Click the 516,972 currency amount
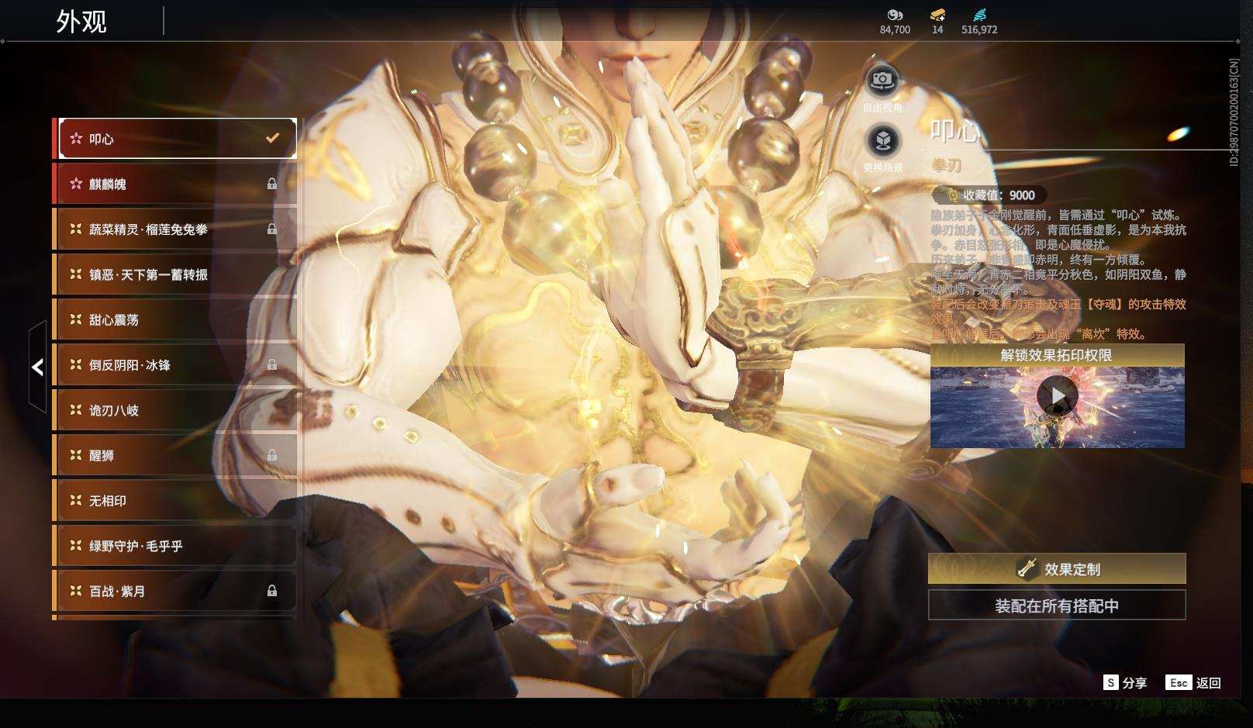1253x728 pixels. click(x=979, y=29)
